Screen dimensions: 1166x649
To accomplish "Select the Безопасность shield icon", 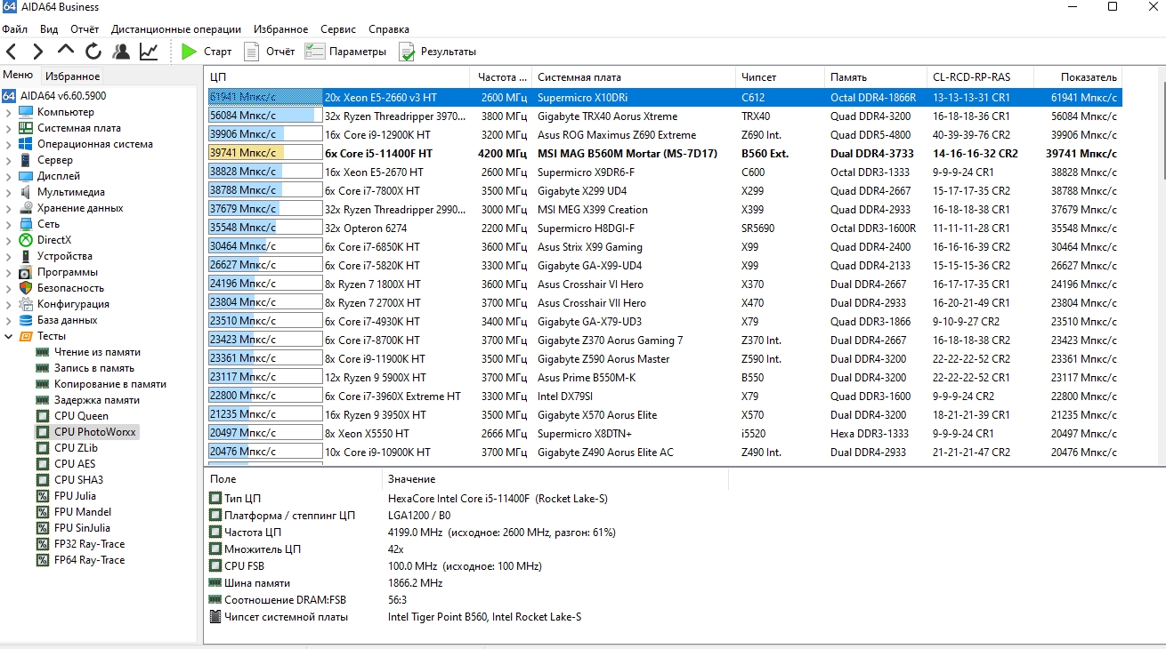I will point(26,288).
